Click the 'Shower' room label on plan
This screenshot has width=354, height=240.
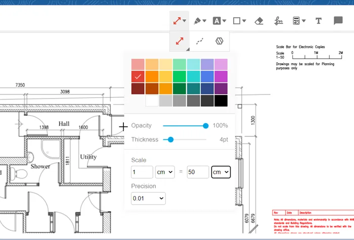coord(40,166)
